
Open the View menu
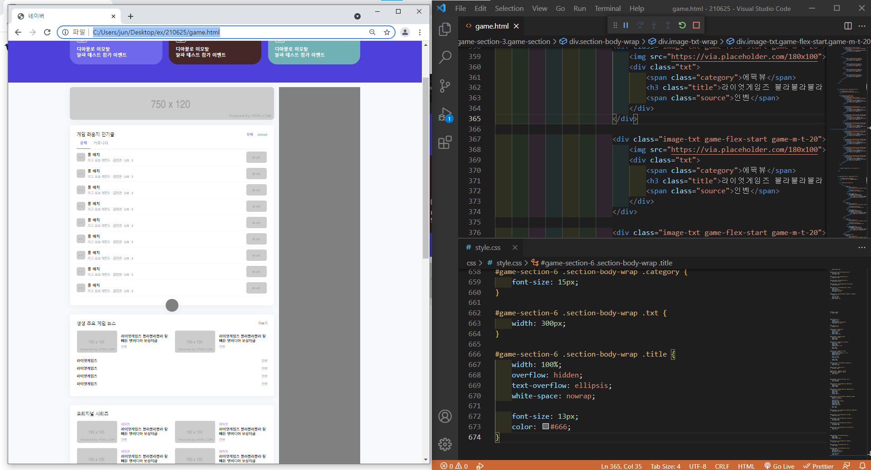(539, 8)
